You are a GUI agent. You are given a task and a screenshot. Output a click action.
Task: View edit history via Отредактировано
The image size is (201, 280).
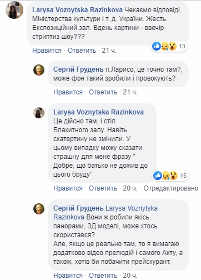(x=171, y=188)
